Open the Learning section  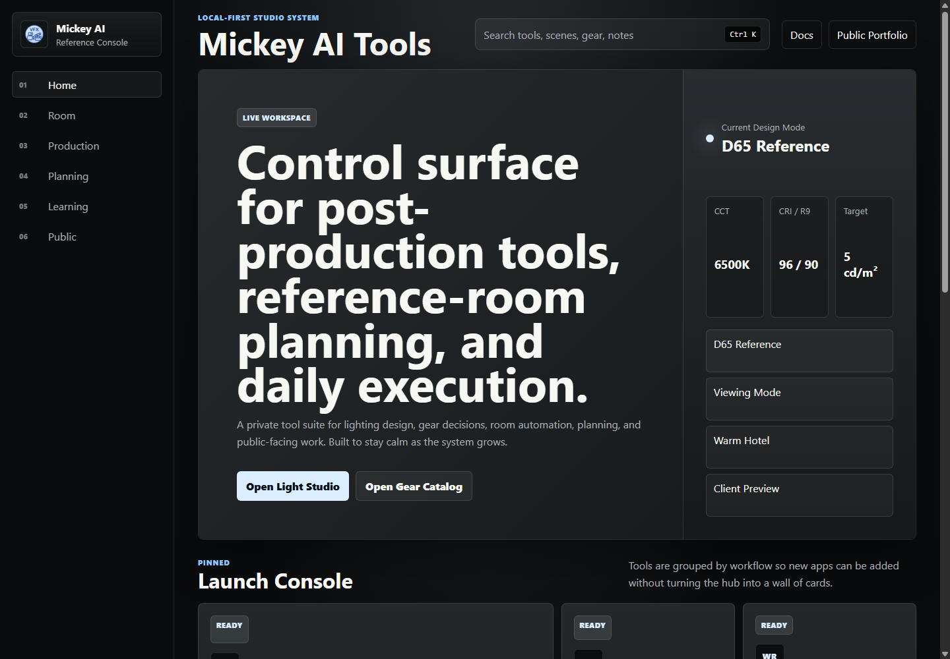click(86, 206)
